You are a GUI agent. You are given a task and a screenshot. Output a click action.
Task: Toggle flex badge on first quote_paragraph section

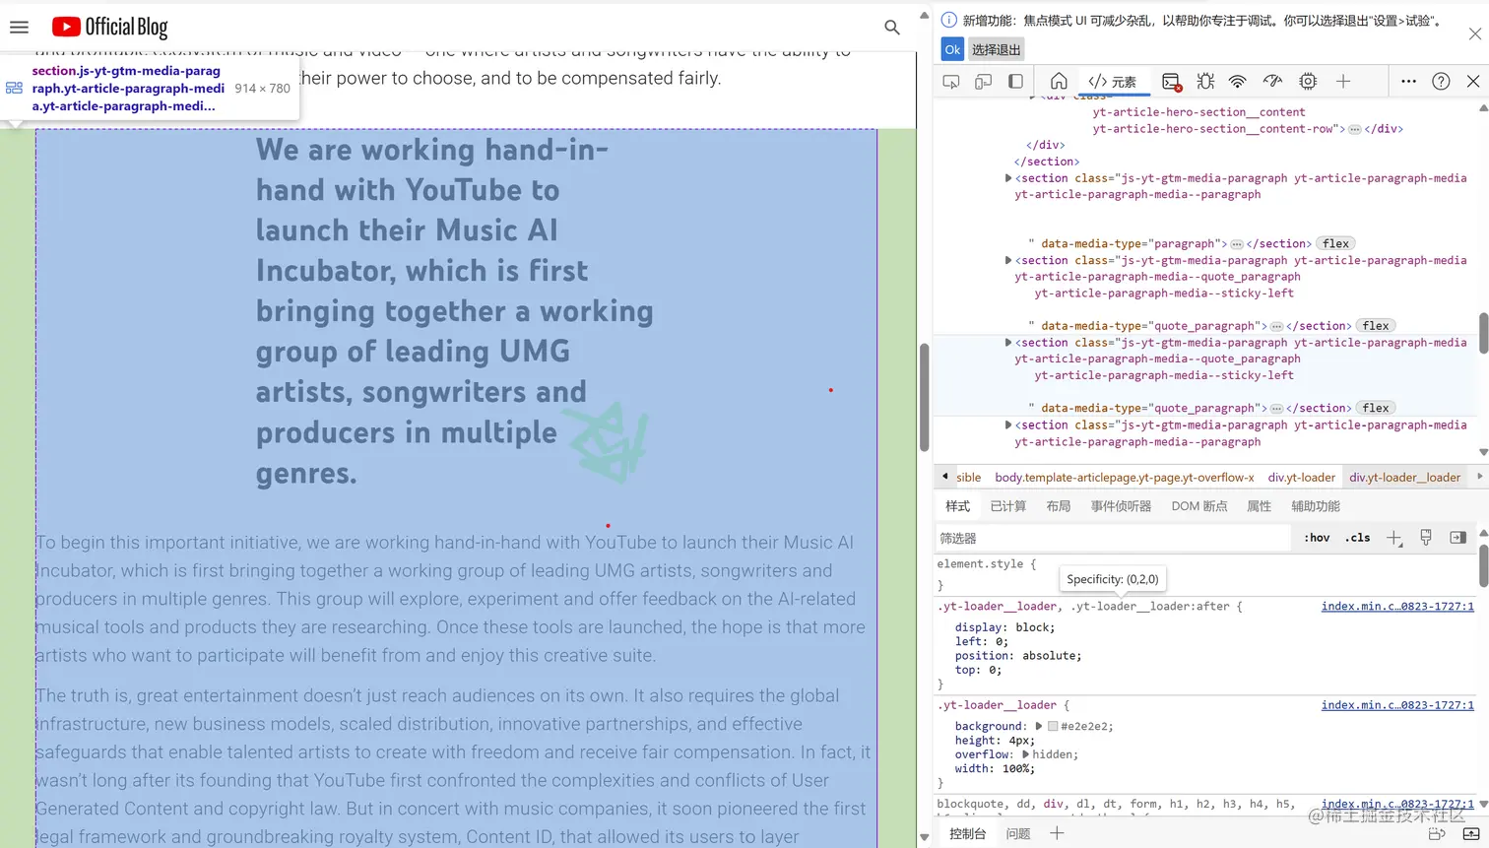tap(1376, 326)
